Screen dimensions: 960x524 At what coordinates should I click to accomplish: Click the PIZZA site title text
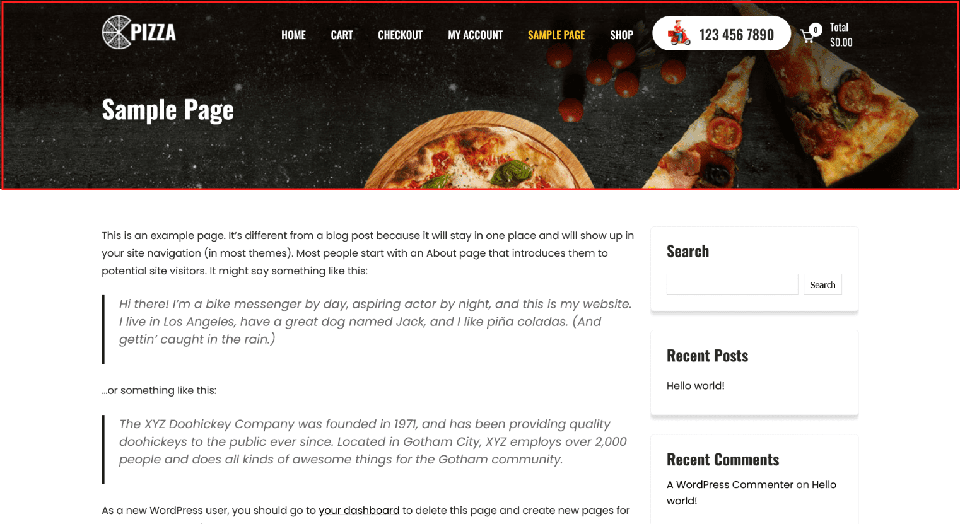pyautogui.click(x=153, y=32)
